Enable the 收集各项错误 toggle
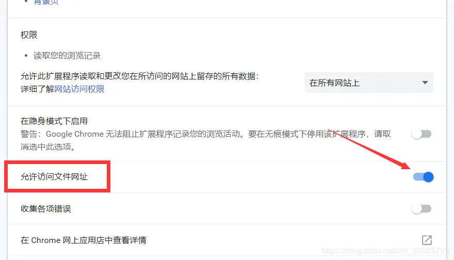 click(x=421, y=209)
